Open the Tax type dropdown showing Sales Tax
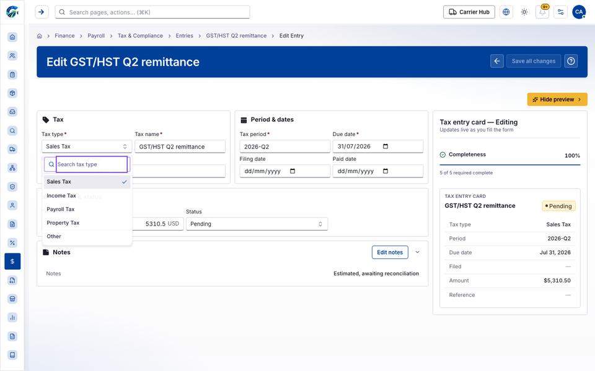Screen dimensions: 595x371 coord(87,147)
